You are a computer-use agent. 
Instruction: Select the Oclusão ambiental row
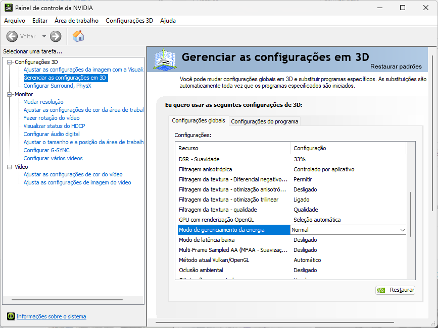point(292,270)
